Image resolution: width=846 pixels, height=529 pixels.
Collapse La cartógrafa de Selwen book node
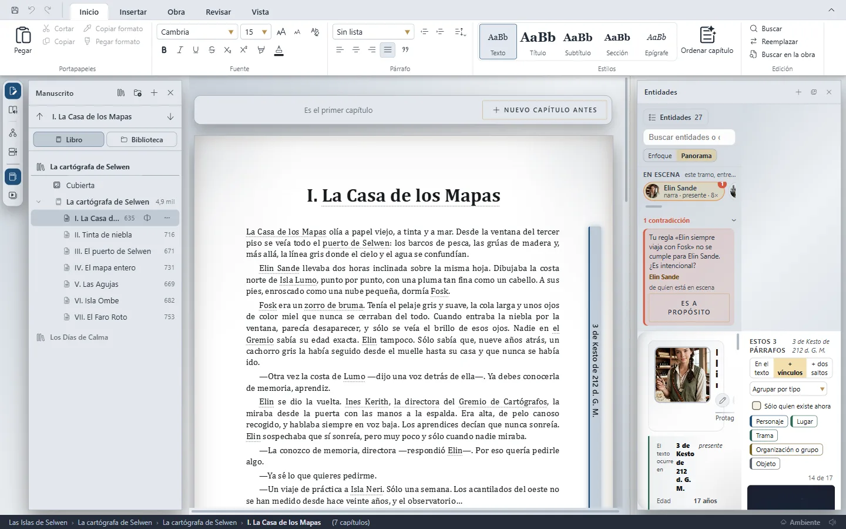click(39, 202)
